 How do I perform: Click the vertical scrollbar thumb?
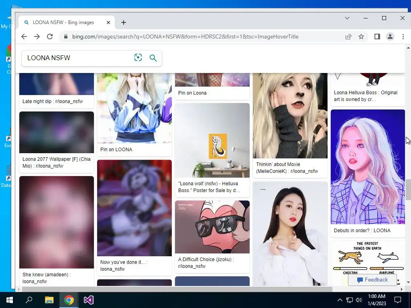pos(408,190)
